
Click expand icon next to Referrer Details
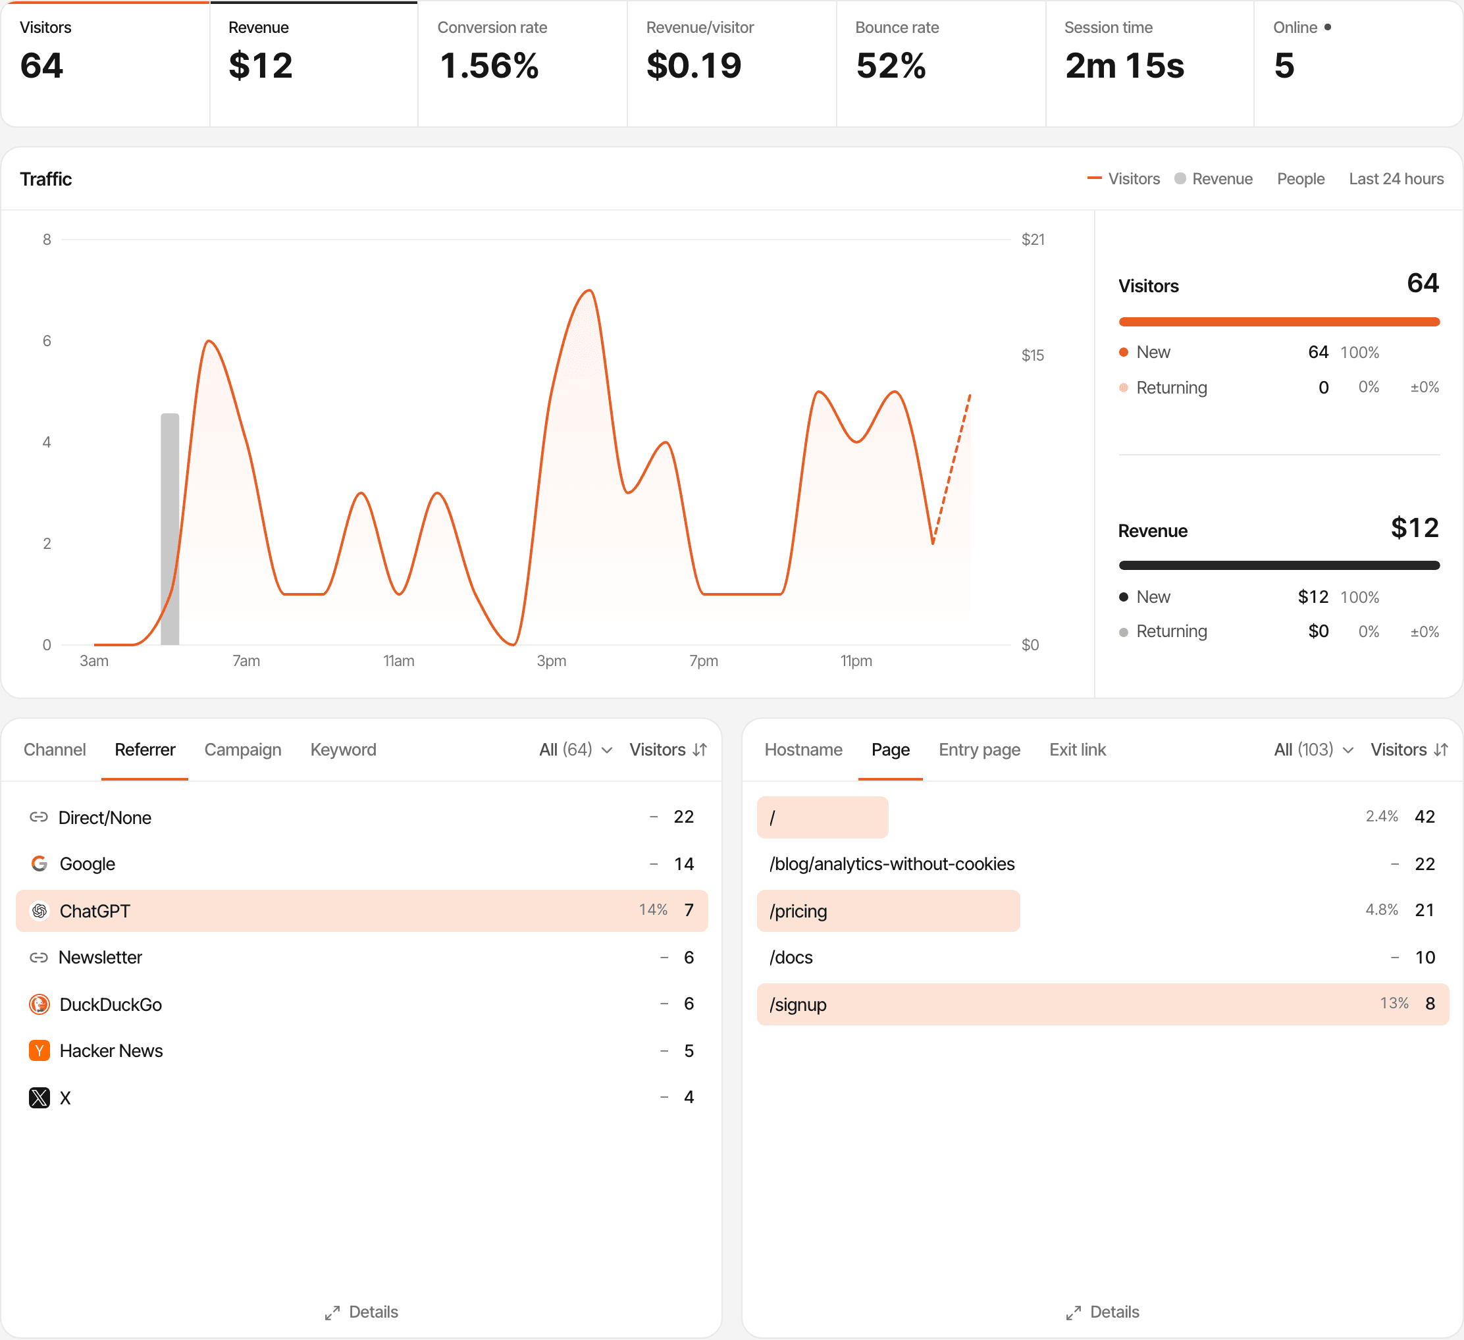pos(332,1312)
